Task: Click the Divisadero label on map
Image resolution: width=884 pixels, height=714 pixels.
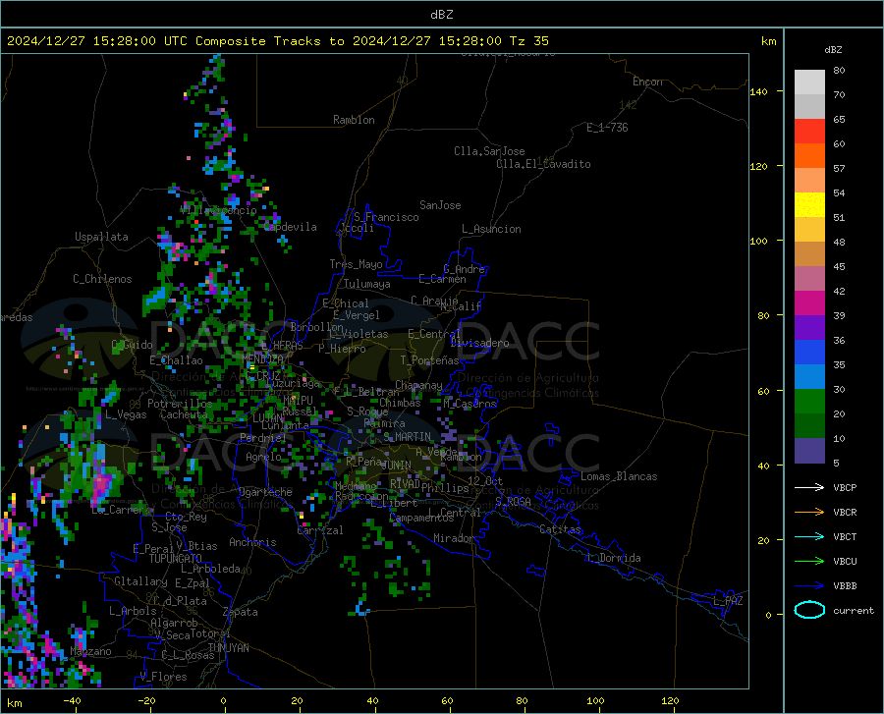Action: [x=479, y=343]
